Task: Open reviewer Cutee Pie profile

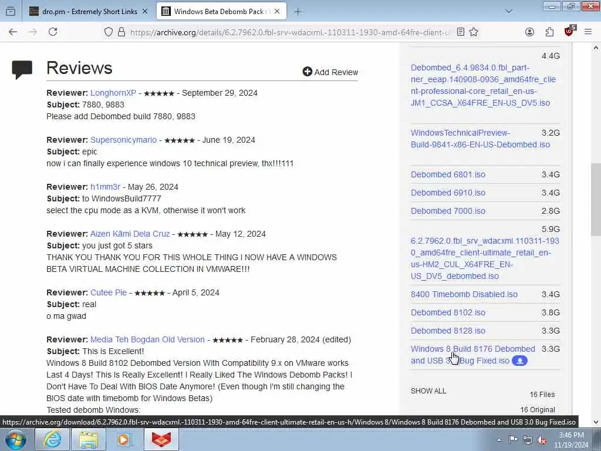Action: coord(109,292)
